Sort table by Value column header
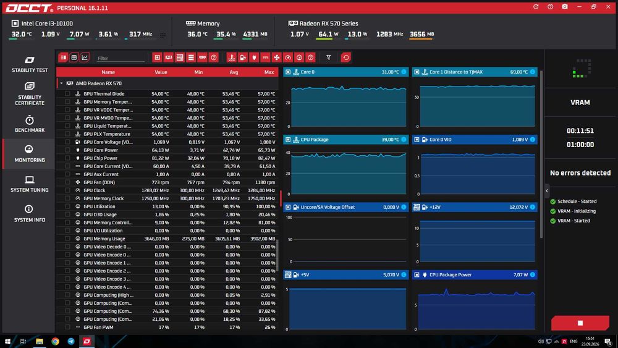The height and width of the screenshot is (348, 618). point(161,72)
